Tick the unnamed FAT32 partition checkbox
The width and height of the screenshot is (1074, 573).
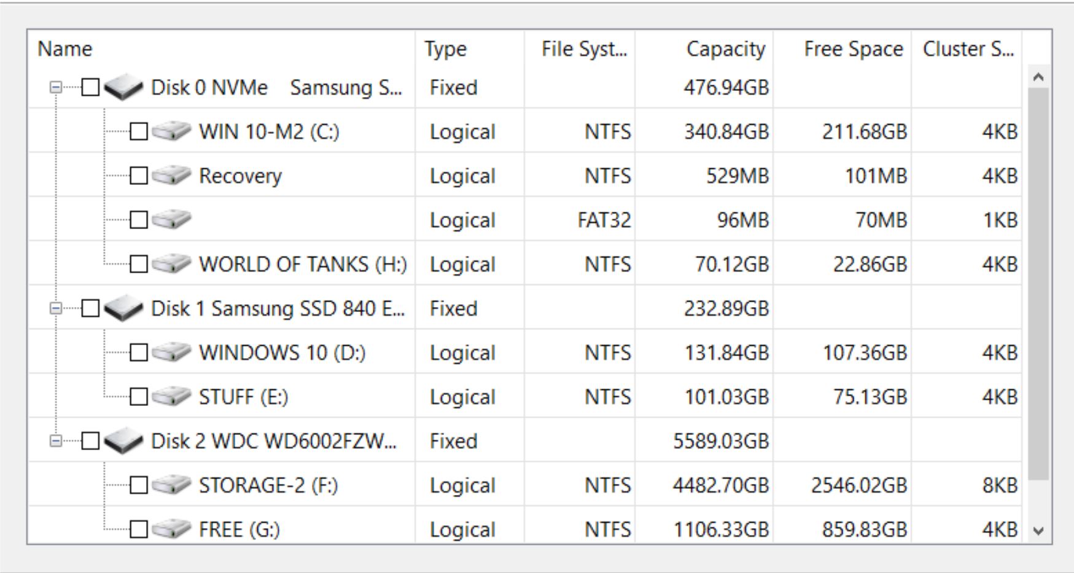coord(139,220)
